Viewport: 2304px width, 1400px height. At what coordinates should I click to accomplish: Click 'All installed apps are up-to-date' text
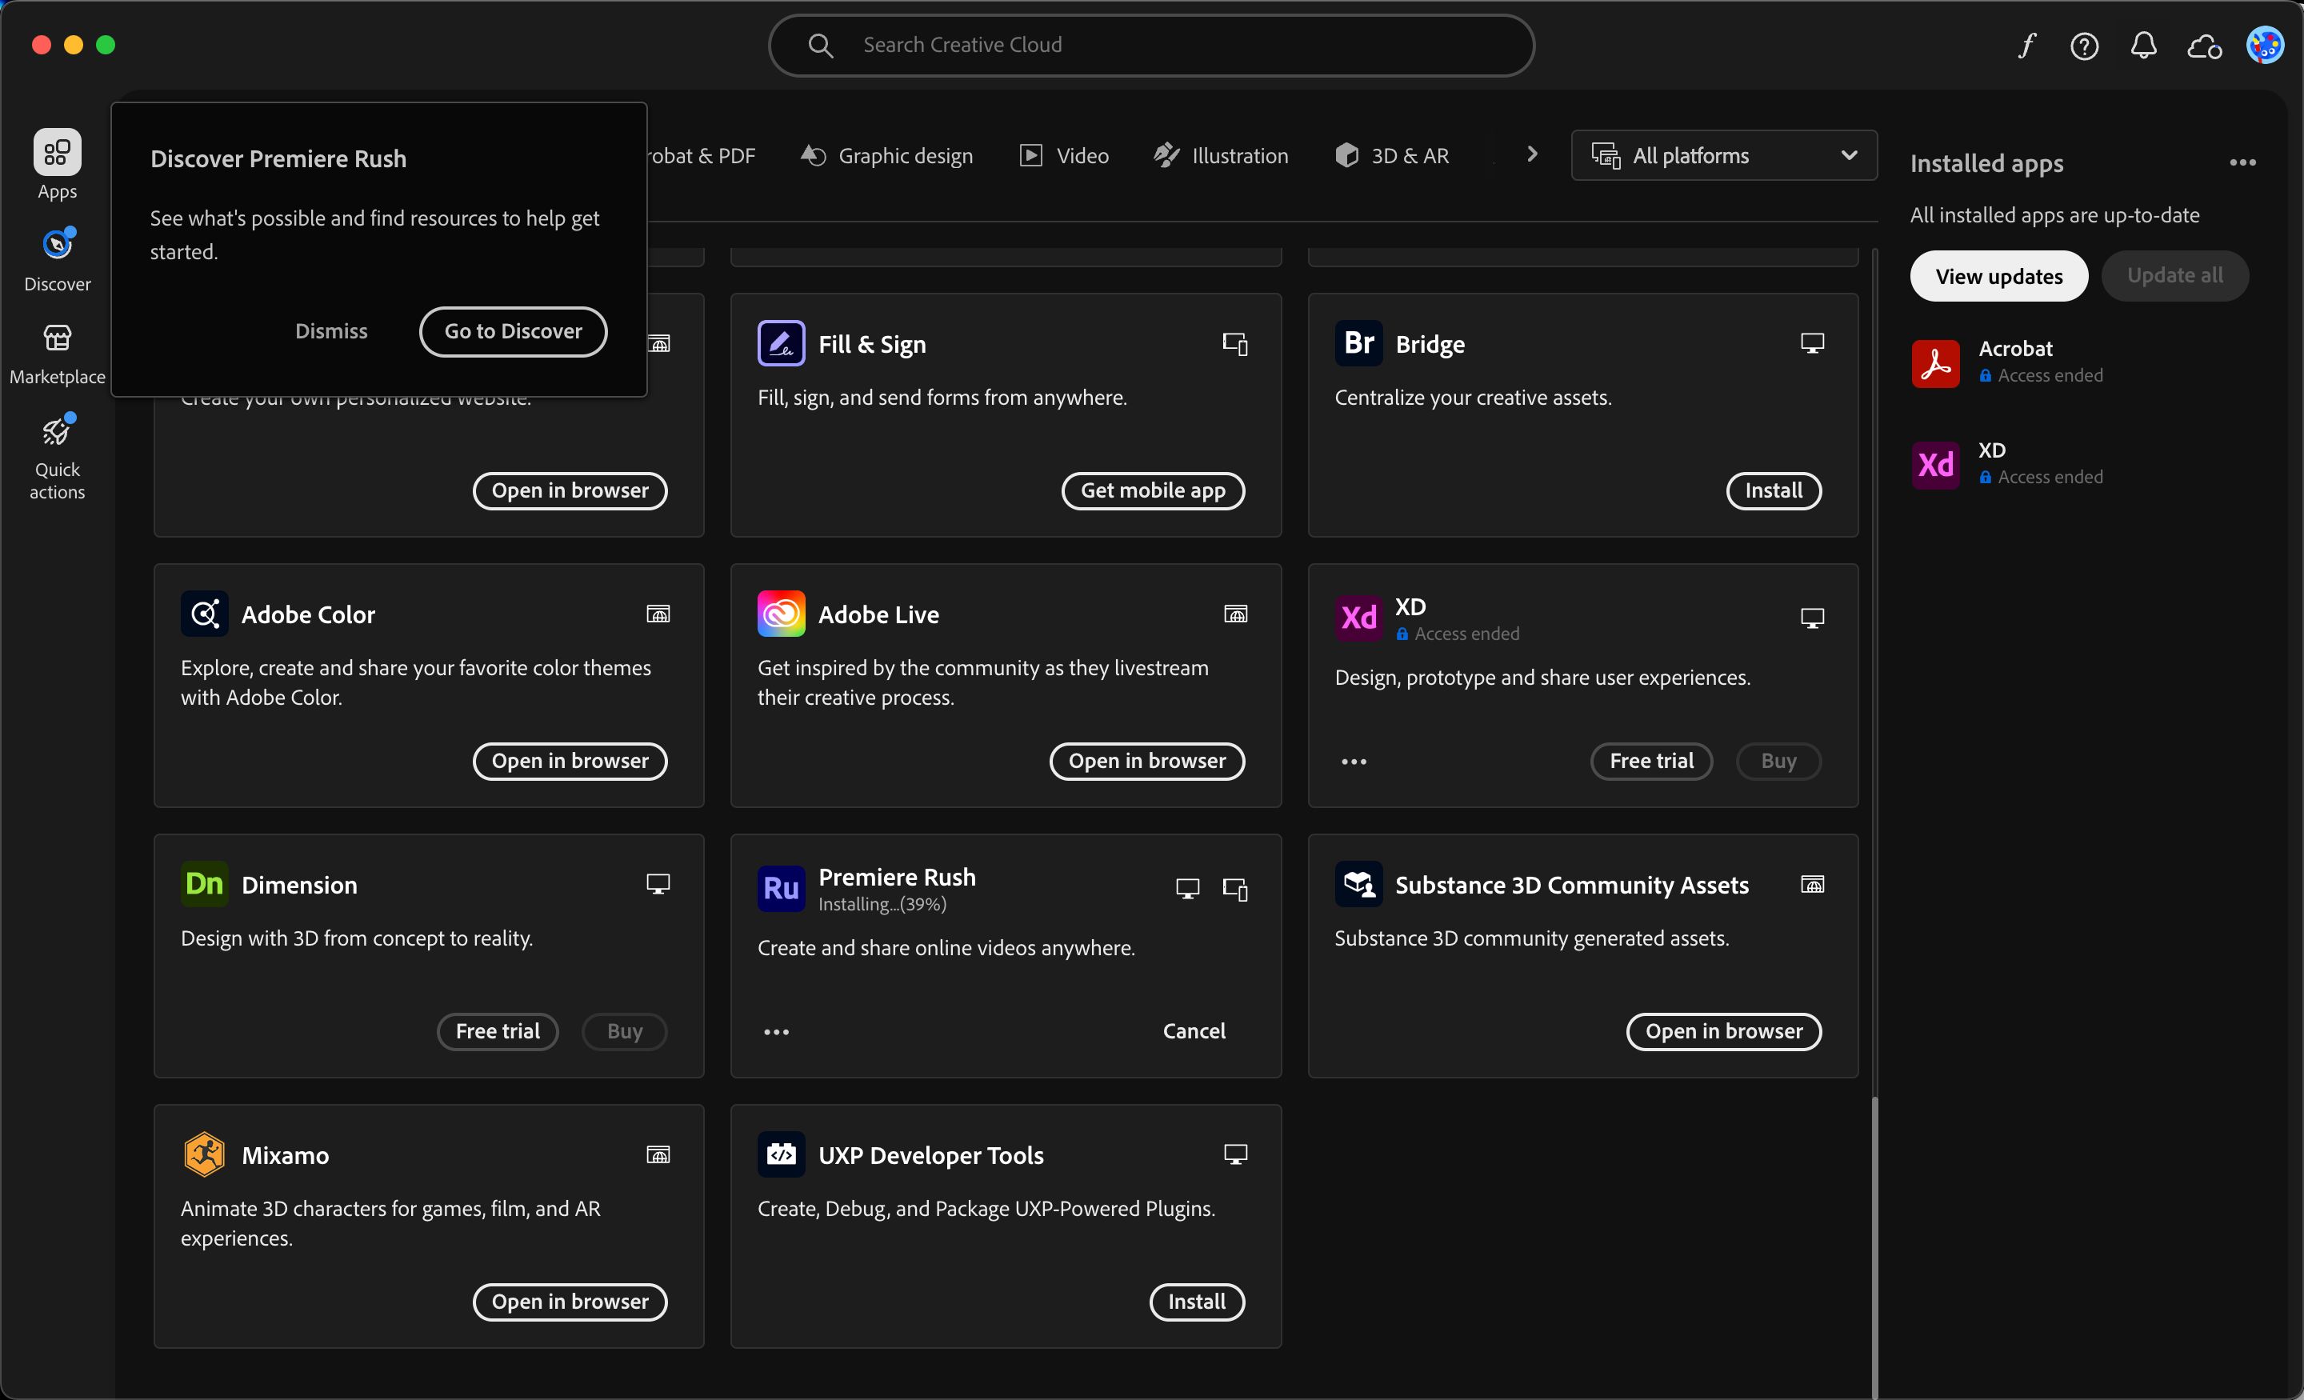[2054, 215]
